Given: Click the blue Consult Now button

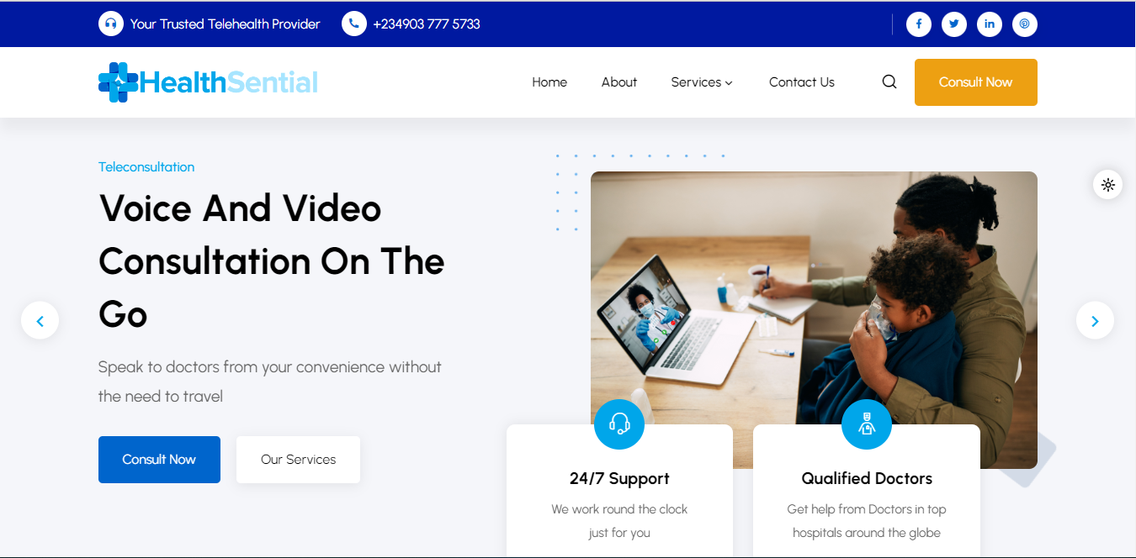Looking at the screenshot, I should point(159,460).
